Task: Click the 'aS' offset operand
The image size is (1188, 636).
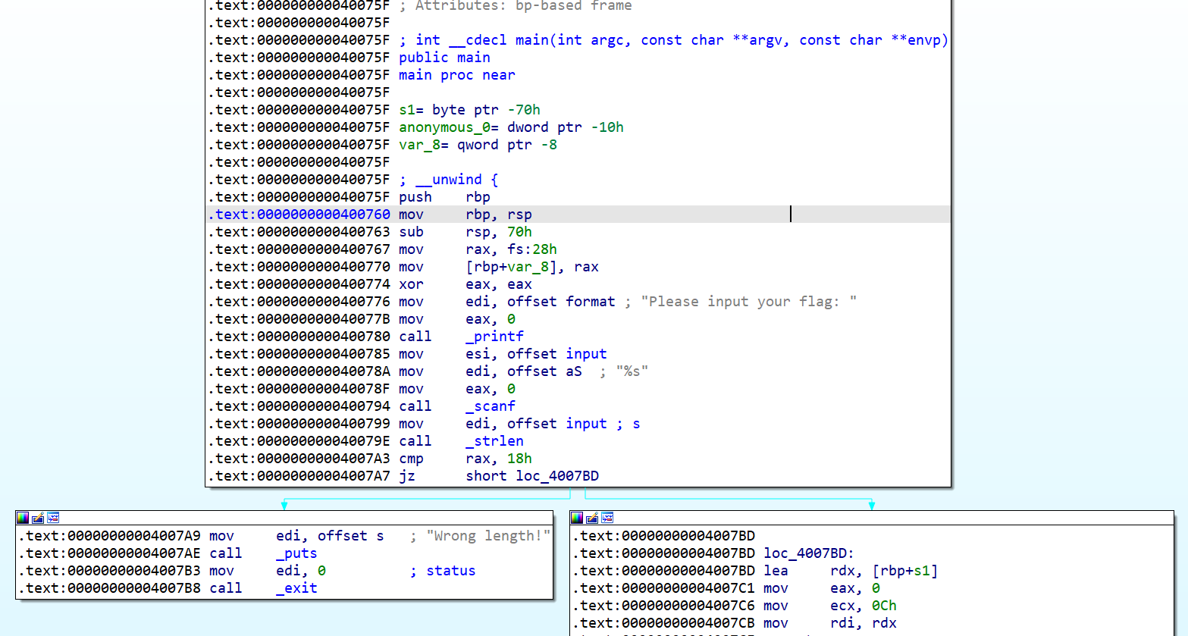Action: (574, 371)
